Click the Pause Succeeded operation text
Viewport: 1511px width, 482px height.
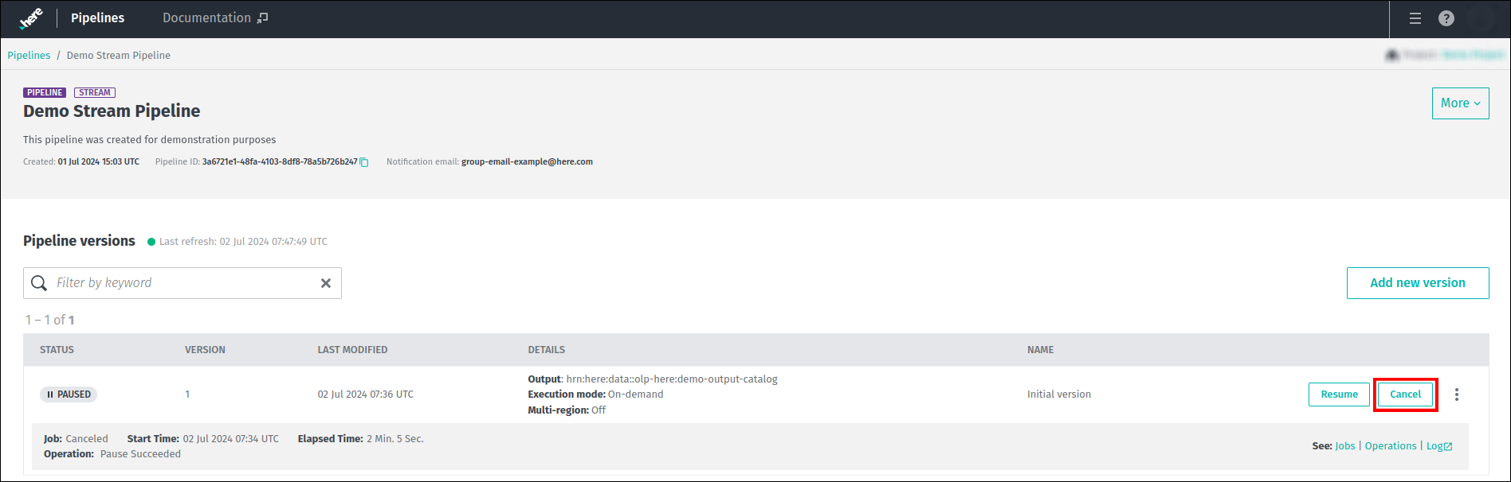140,454
